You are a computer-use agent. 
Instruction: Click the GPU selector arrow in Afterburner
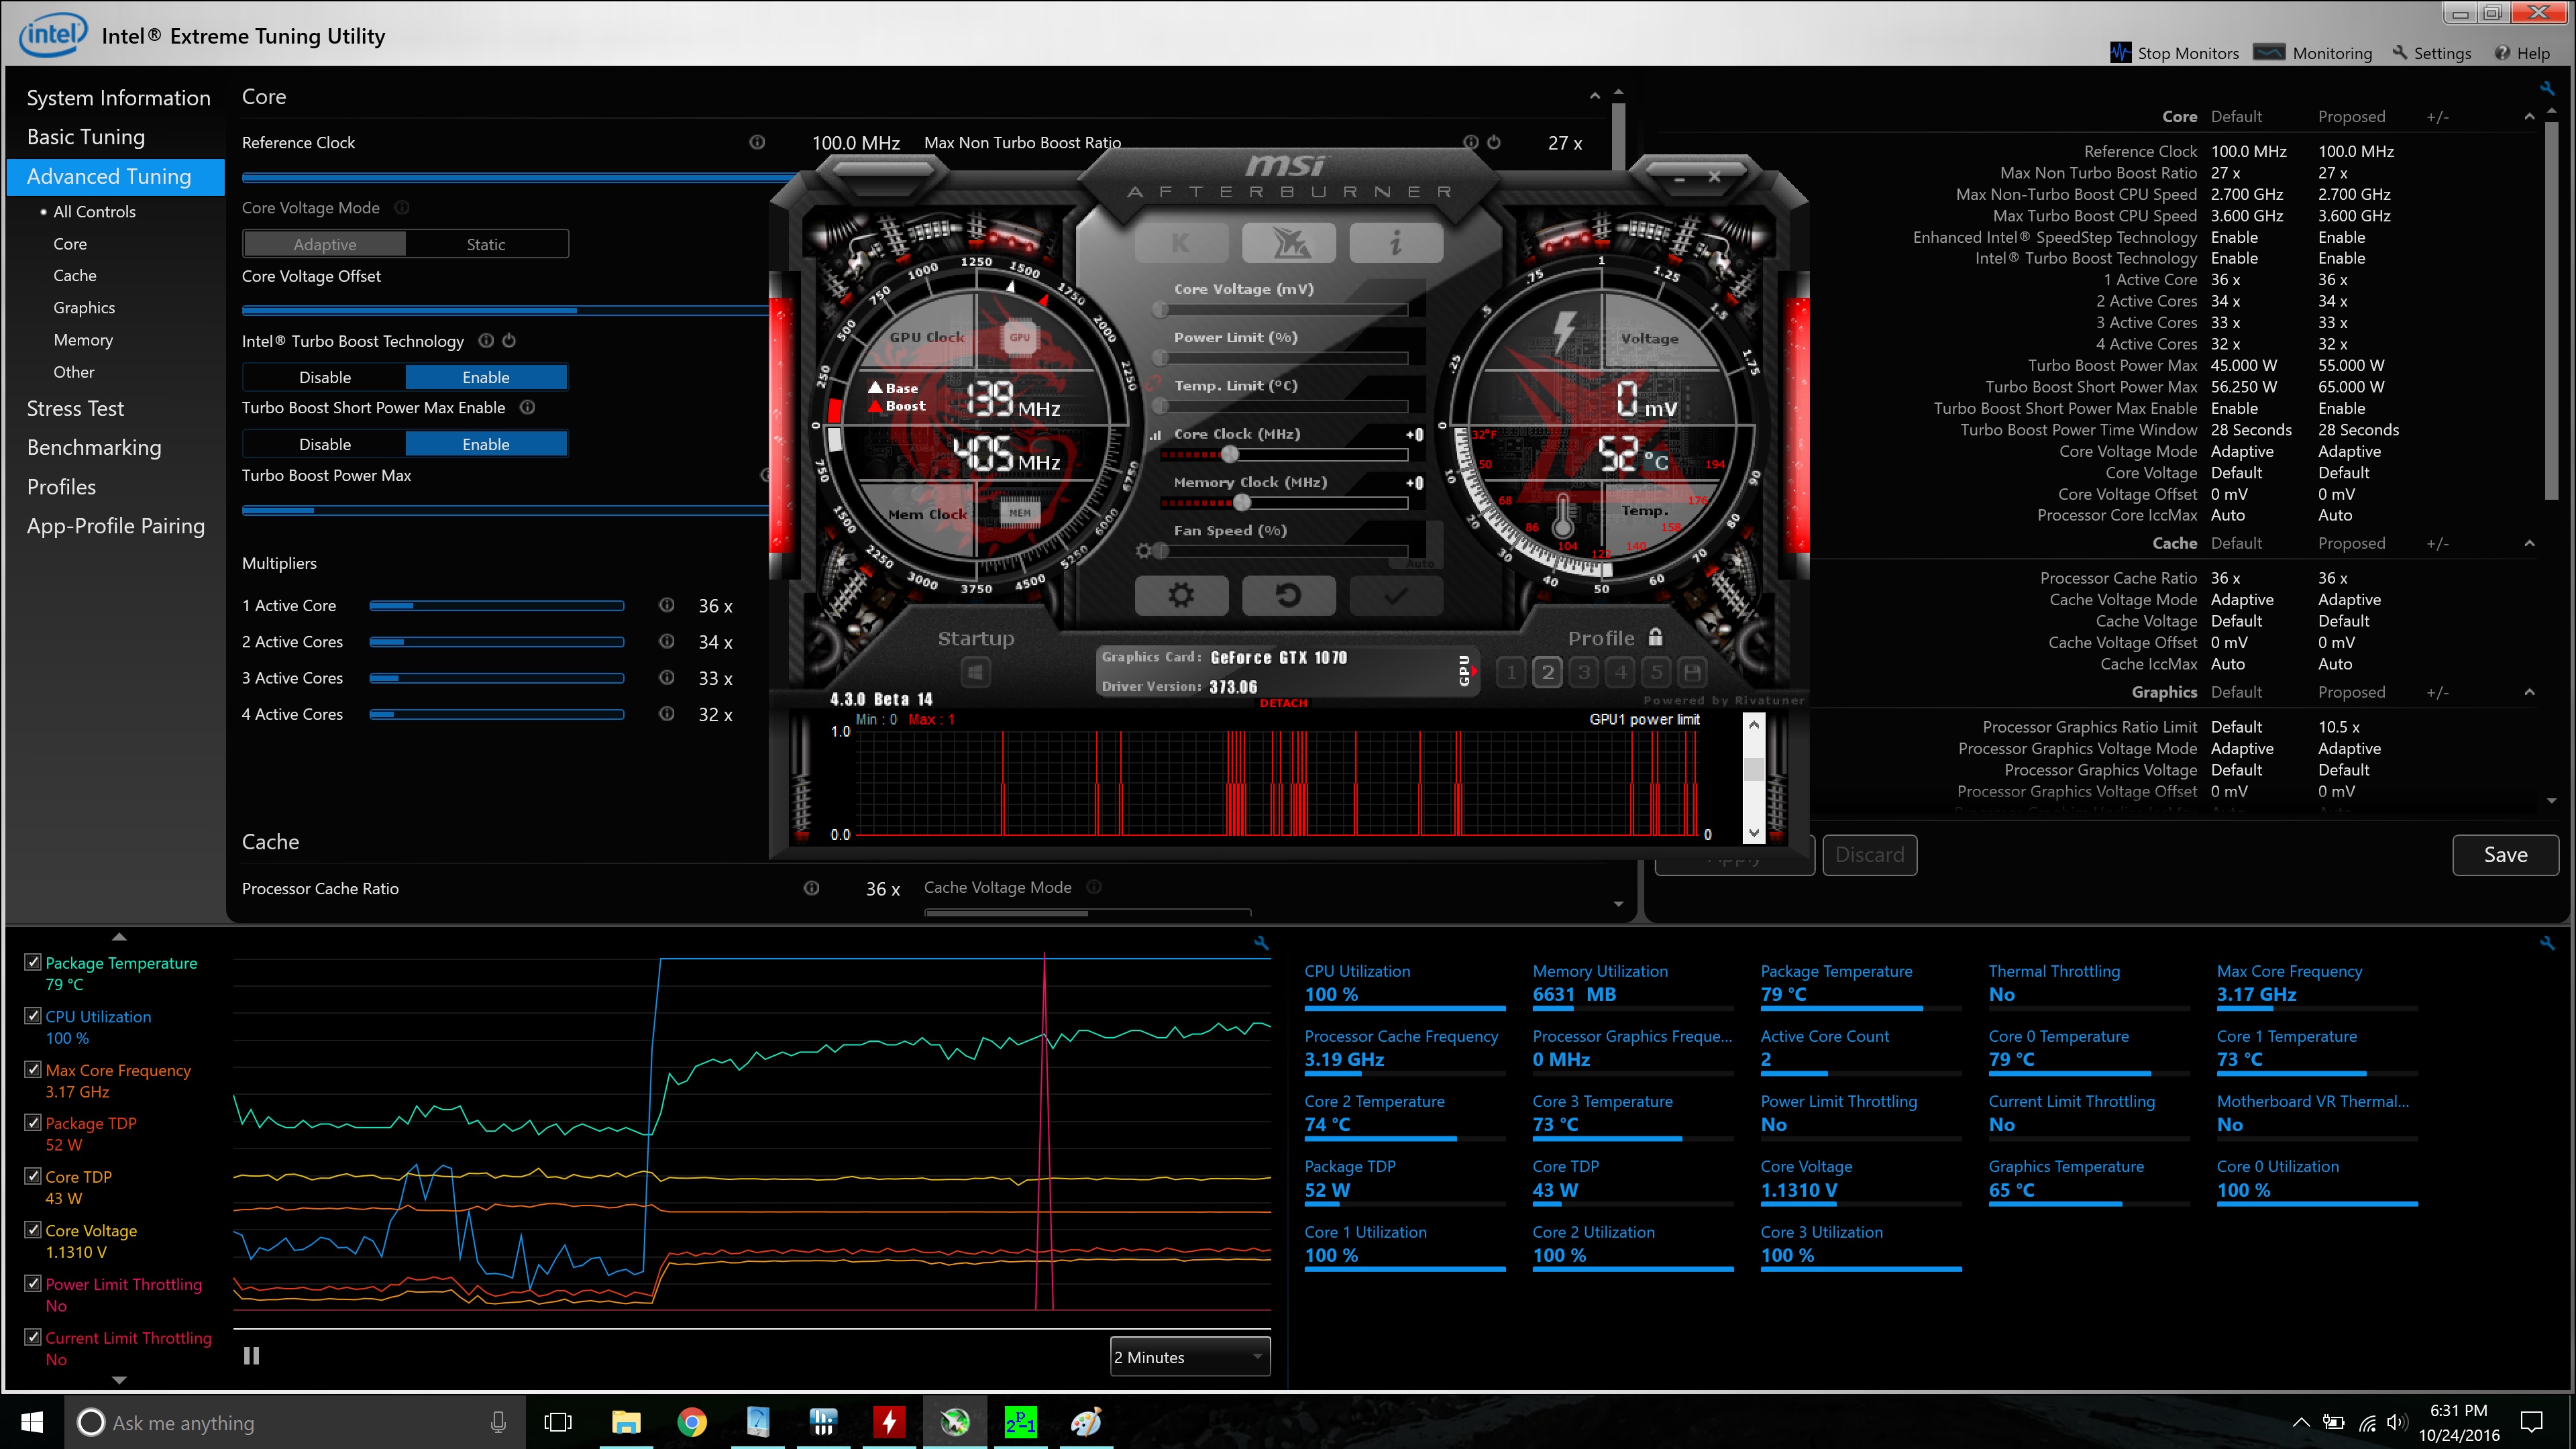pyautogui.click(x=1473, y=671)
